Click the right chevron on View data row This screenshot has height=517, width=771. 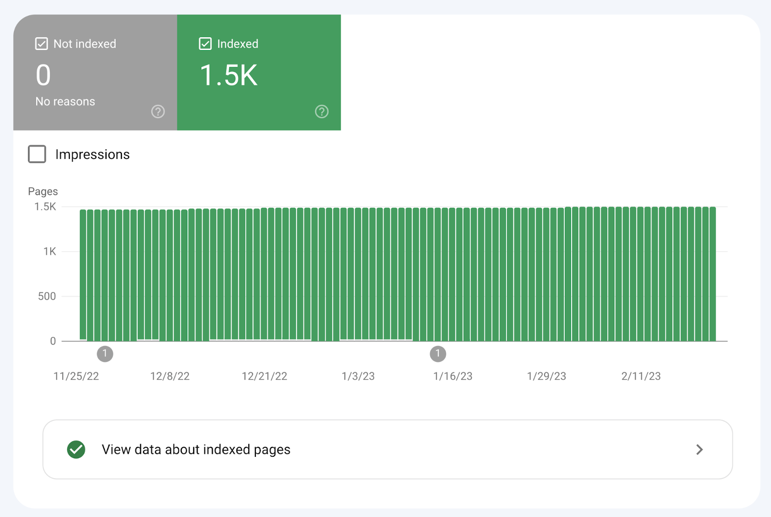click(699, 449)
